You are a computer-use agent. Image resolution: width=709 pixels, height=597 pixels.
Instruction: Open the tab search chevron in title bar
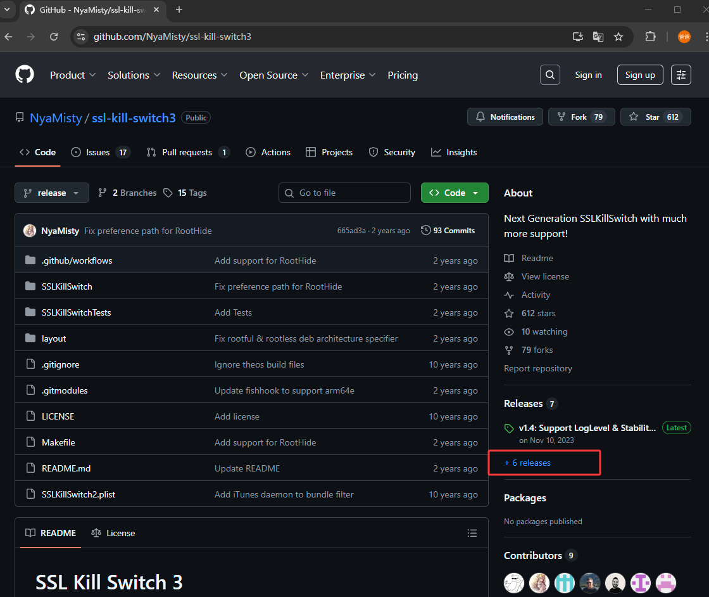[x=7, y=9]
